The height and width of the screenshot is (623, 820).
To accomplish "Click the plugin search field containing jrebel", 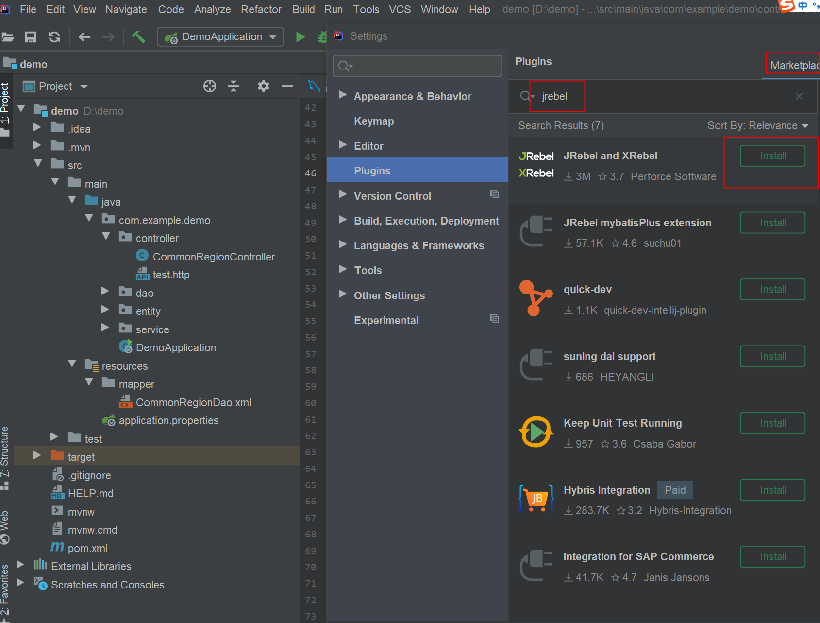I will (x=663, y=97).
